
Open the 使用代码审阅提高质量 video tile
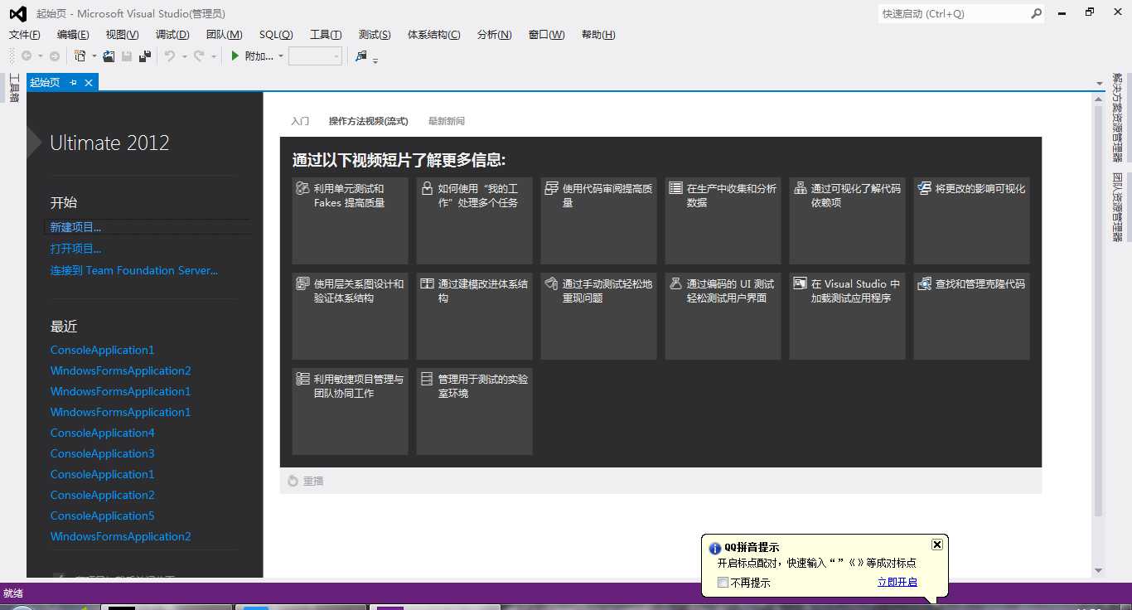599,220
